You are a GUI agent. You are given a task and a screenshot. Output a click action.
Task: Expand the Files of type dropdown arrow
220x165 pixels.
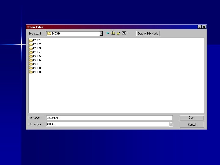click(171, 124)
